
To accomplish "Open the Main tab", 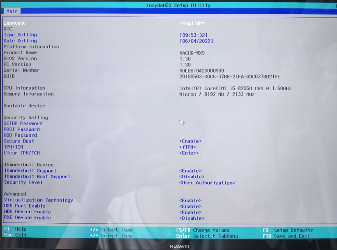I will click(12, 11).
